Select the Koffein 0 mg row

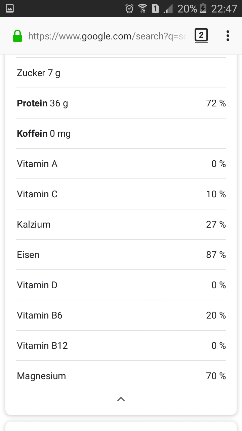point(121,133)
